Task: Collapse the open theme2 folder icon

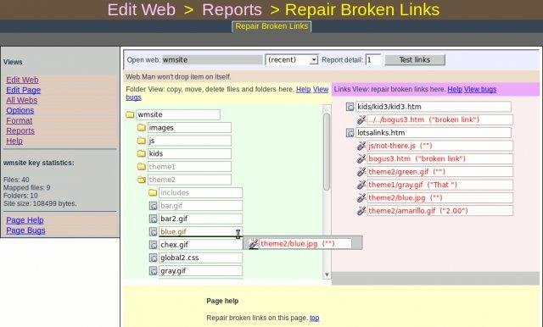Action: click(142, 180)
